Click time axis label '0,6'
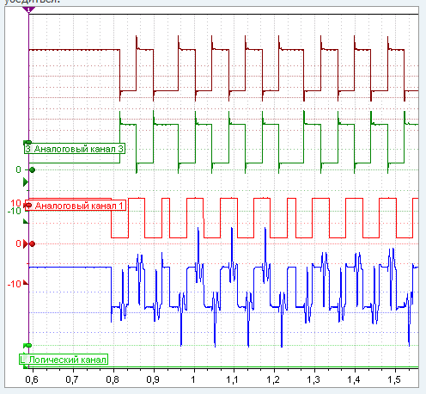This screenshot has width=426, height=394. [32, 379]
